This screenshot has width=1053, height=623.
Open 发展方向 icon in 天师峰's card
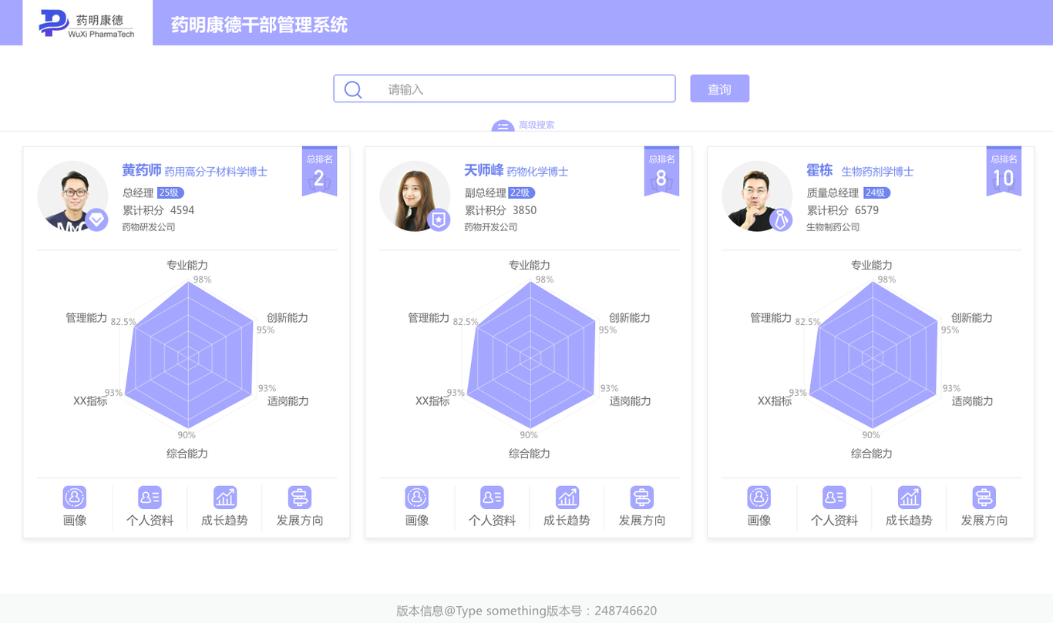(641, 497)
